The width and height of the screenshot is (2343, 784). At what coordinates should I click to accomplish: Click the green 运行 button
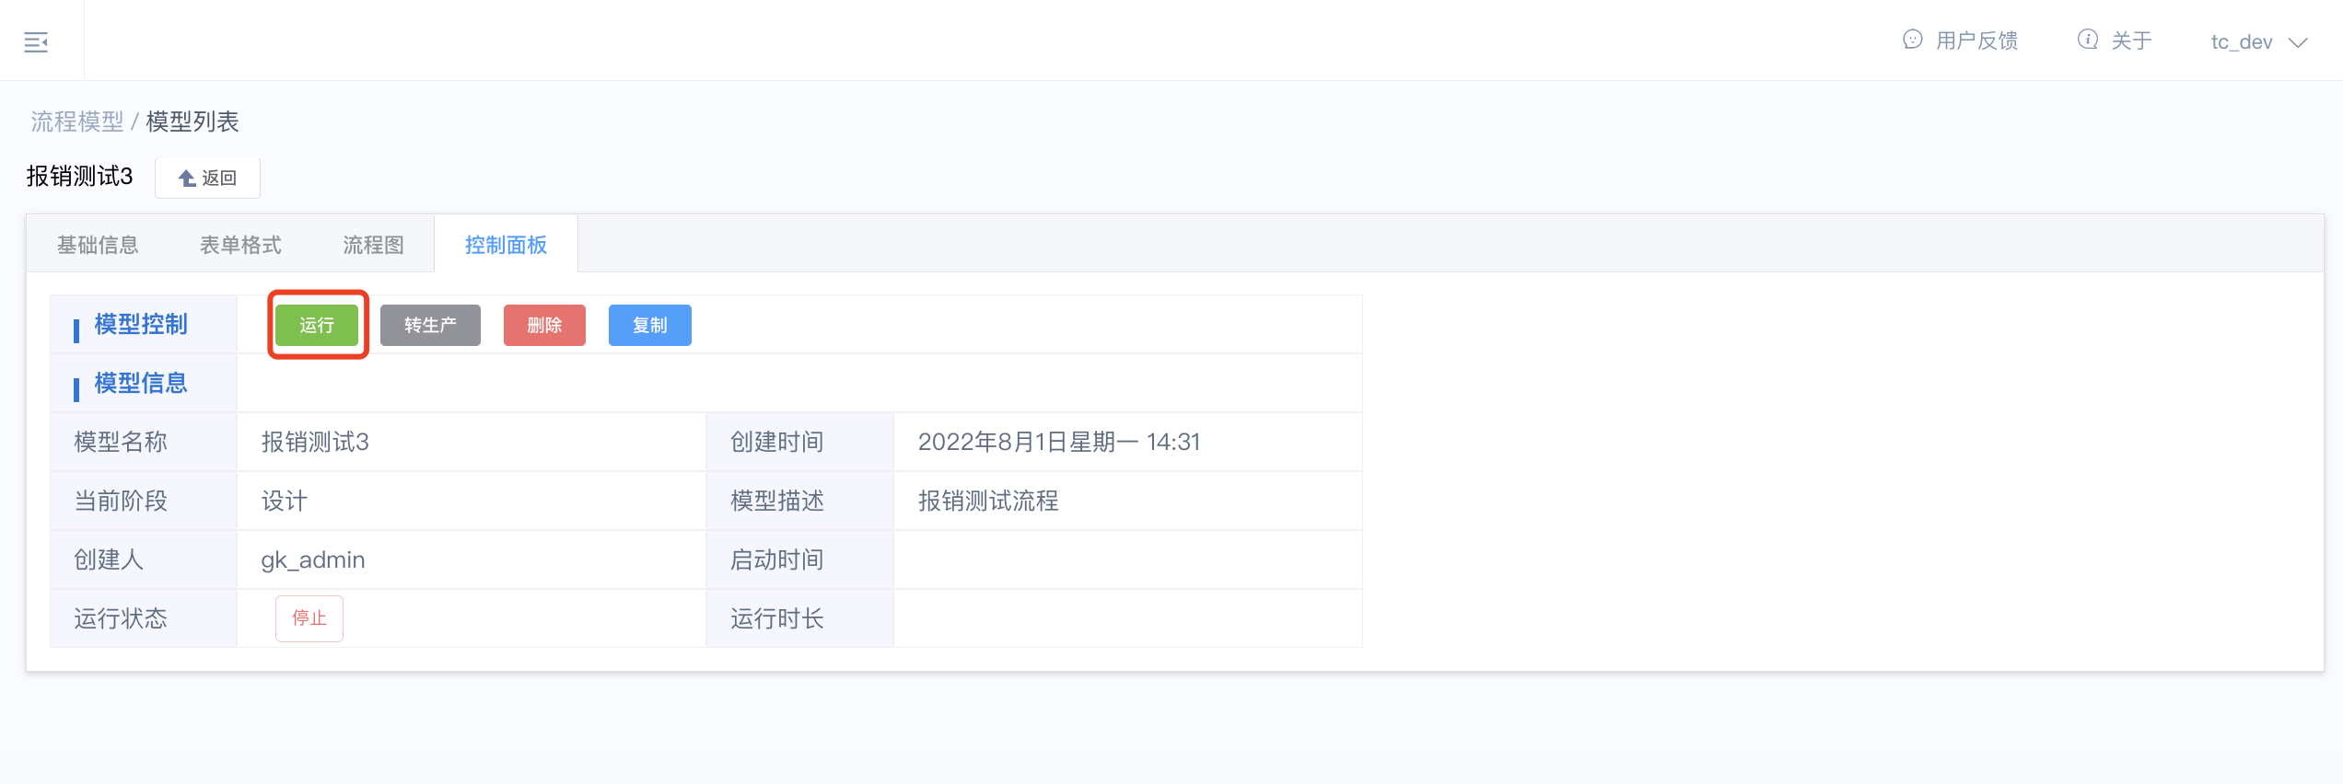pyautogui.click(x=317, y=325)
